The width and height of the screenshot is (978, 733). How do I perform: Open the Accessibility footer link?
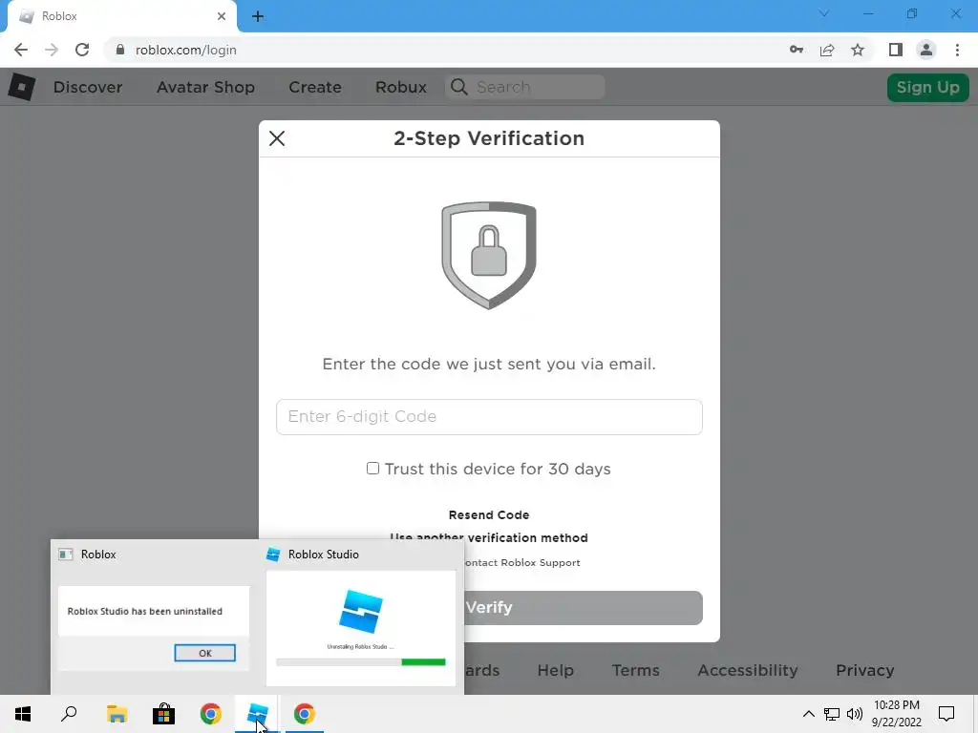(x=747, y=670)
